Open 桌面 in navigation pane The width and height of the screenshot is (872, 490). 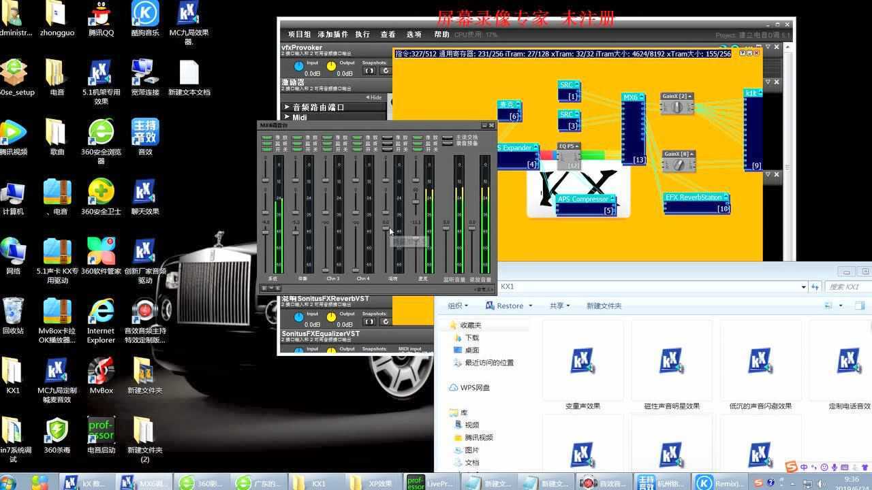pos(471,350)
